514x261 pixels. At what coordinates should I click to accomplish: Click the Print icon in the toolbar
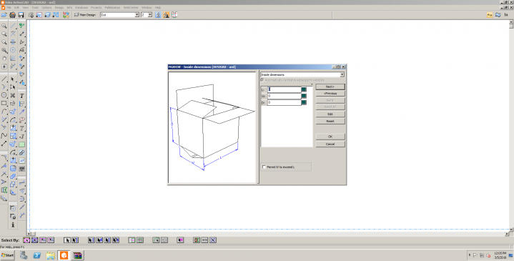tap(12, 15)
